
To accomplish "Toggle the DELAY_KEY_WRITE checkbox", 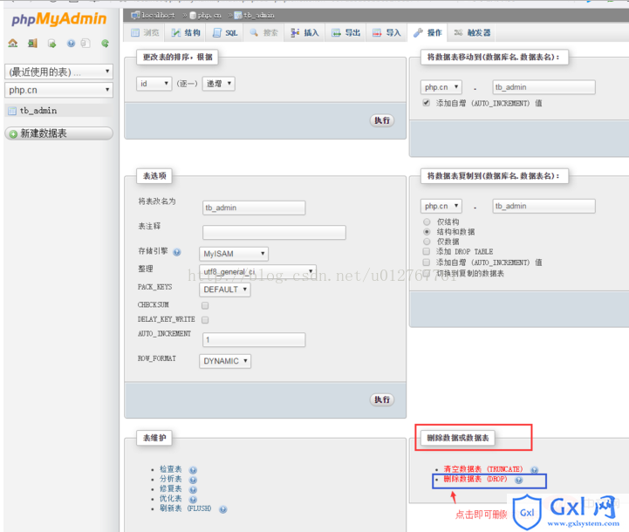I will [x=205, y=320].
